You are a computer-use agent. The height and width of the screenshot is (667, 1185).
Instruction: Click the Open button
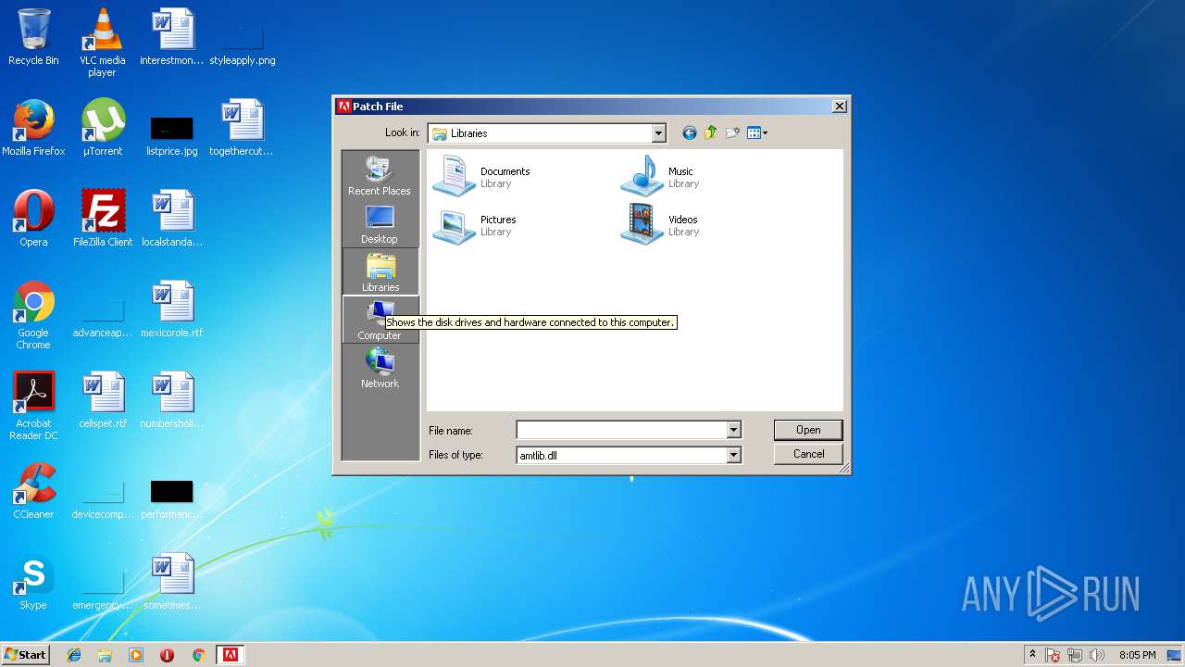click(x=808, y=430)
